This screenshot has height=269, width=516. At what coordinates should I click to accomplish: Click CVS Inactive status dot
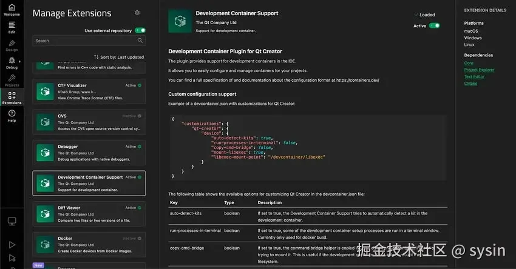140,116
